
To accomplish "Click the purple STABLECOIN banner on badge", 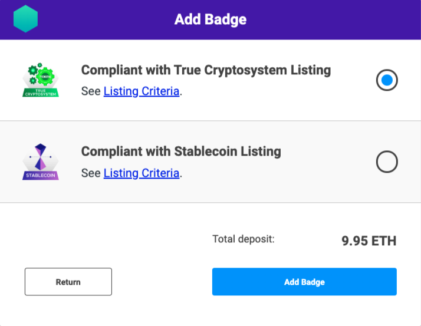I will pyautogui.click(x=41, y=175).
